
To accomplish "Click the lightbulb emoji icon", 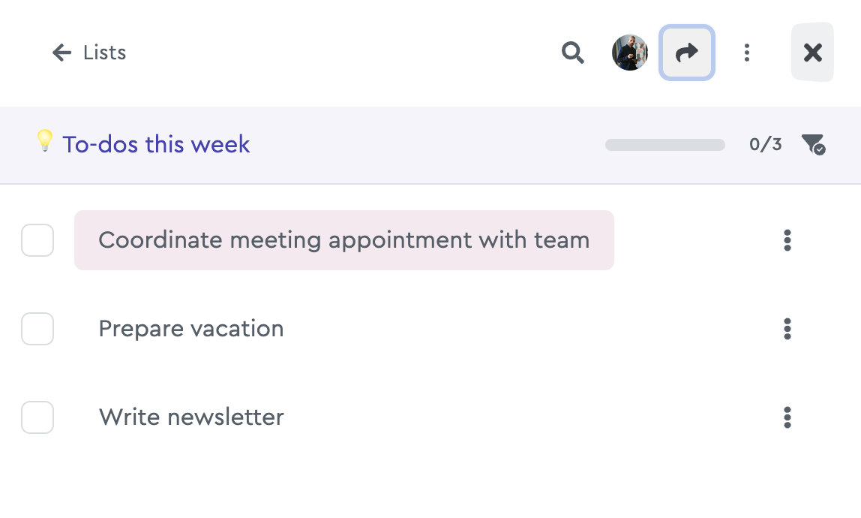I will tap(44, 141).
